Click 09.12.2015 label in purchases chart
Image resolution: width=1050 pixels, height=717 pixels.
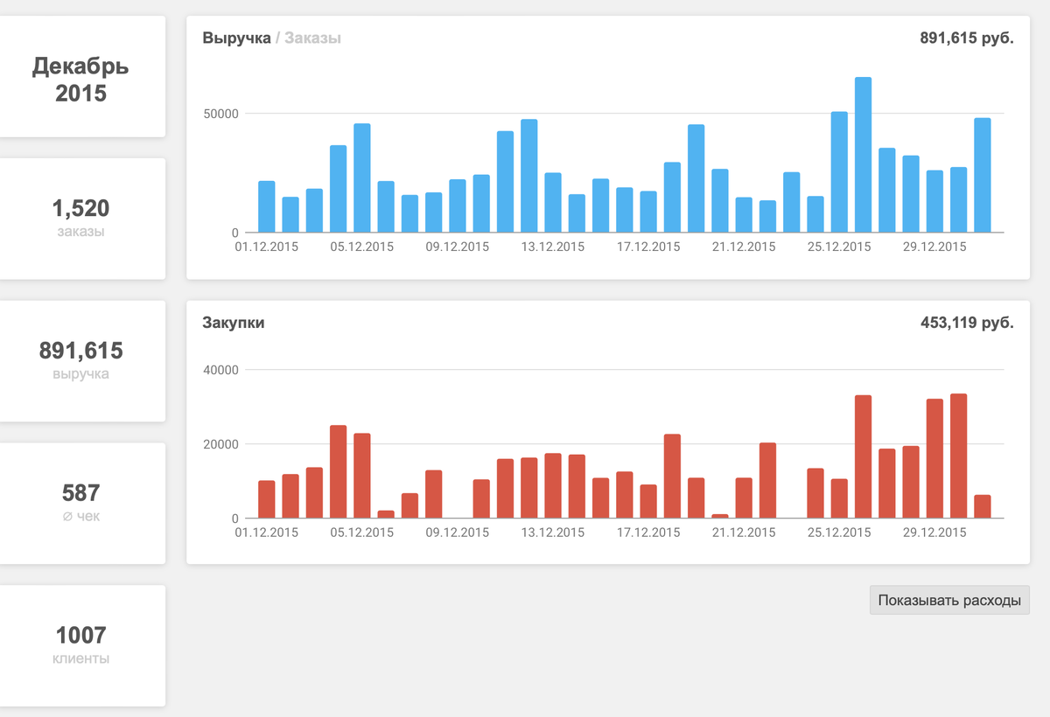tap(458, 533)
